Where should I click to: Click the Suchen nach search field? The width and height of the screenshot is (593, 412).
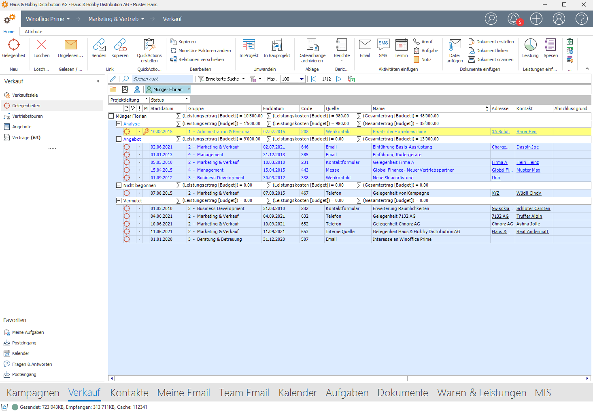click(x=162, y=79)
